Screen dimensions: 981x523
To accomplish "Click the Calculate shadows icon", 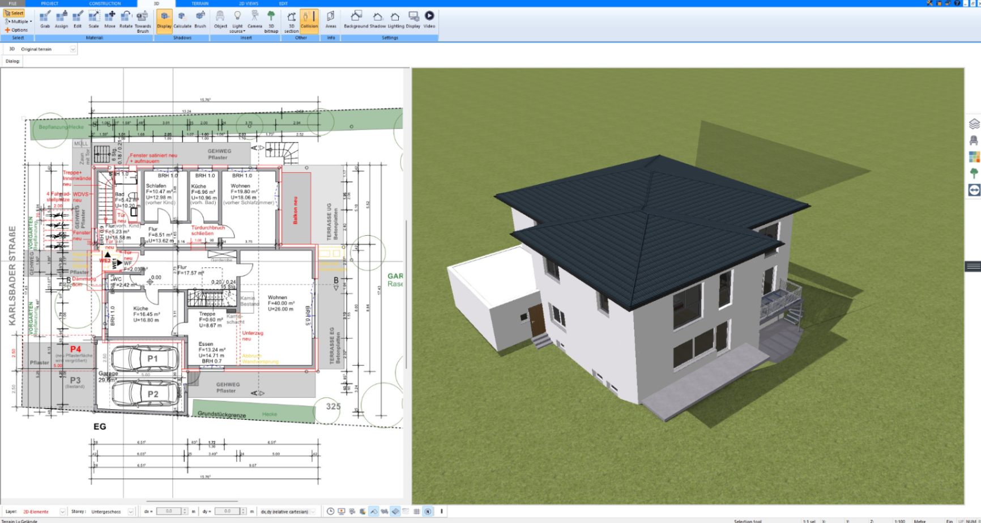I will [182, 20].
